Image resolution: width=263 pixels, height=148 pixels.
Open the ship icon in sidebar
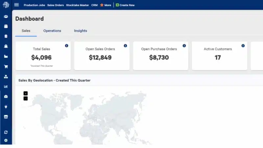point(6,46)
